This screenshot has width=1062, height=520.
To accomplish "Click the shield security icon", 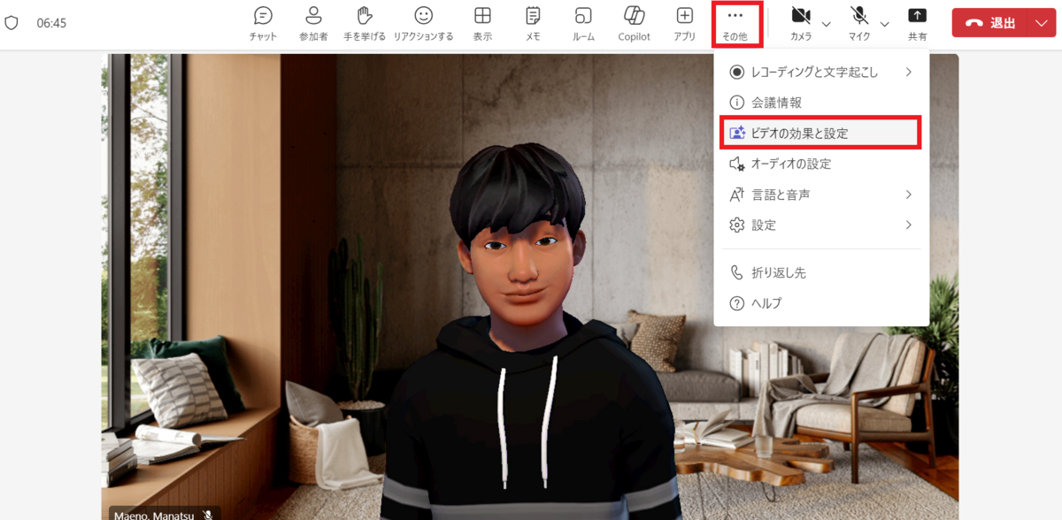I will (x=12, y=23).
